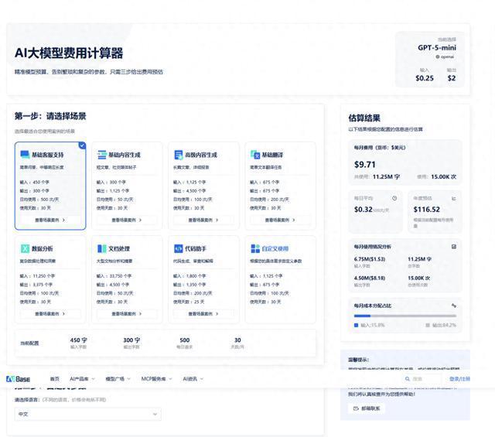Open the AI产品库 nav dropdown

[82, 378]
